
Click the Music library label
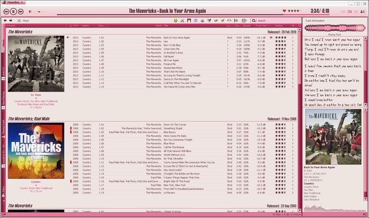click(x=25, y=21)
